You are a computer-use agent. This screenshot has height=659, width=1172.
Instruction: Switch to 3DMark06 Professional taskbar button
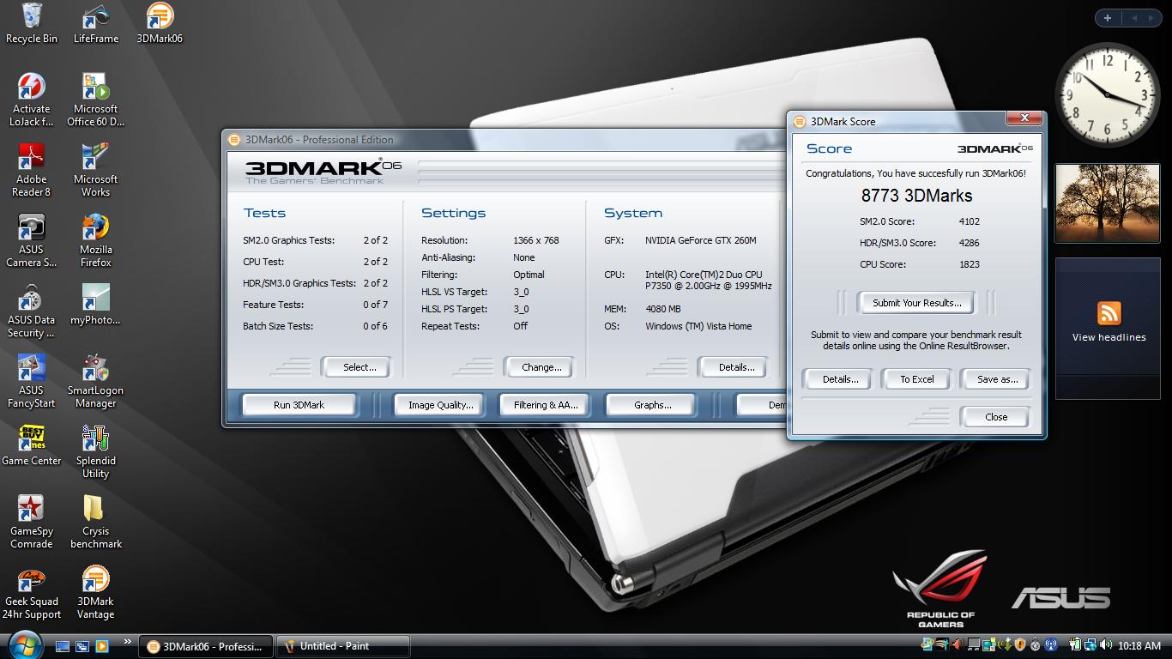[x=207, y=646]
